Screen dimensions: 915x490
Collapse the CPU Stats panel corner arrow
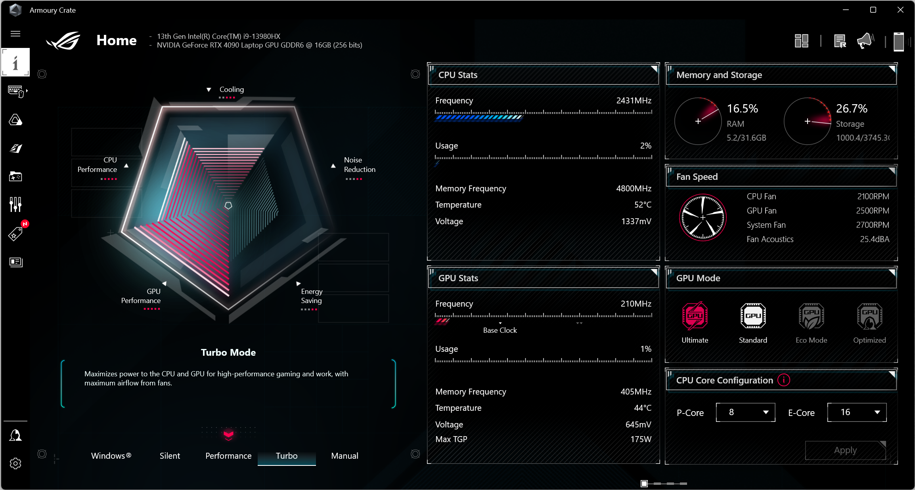click(x=654, y=69)
